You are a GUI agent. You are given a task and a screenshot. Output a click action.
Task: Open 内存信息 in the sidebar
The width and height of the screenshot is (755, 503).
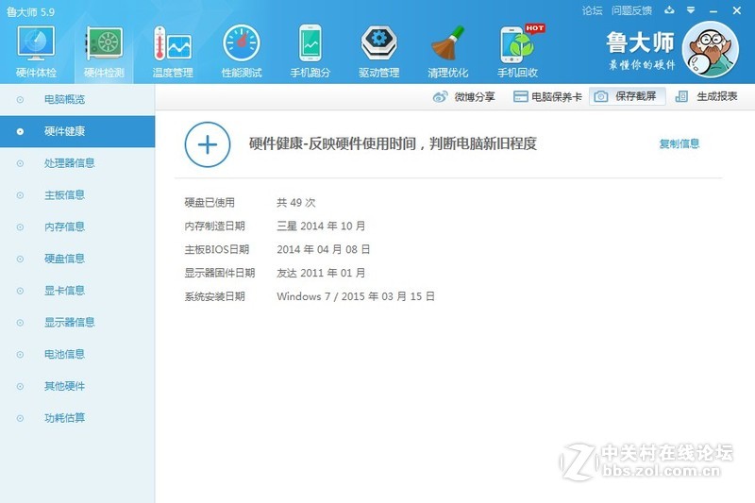77,226
